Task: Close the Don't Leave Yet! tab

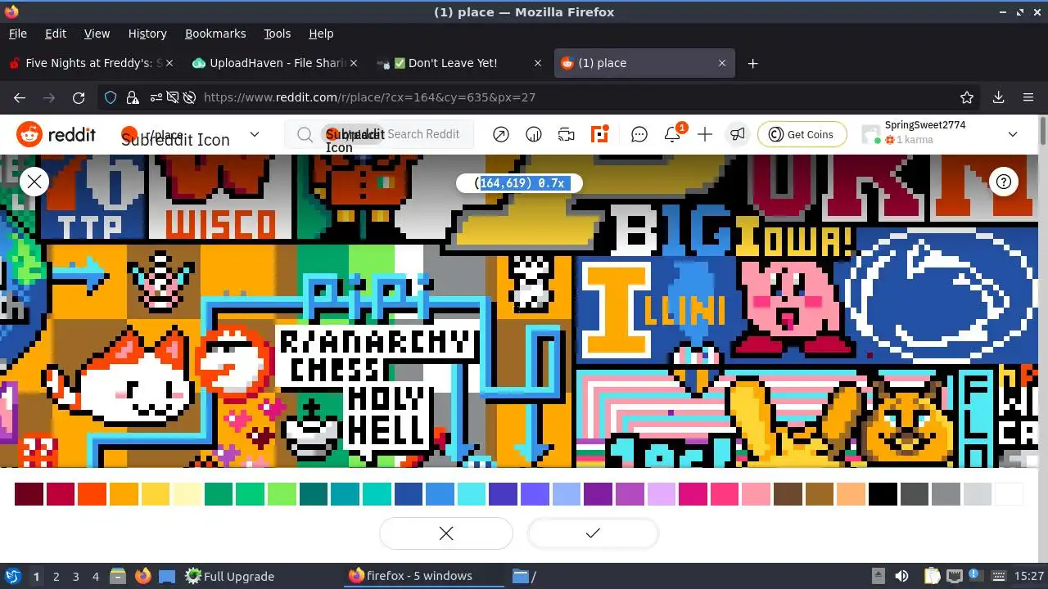Action: [538, 63]
